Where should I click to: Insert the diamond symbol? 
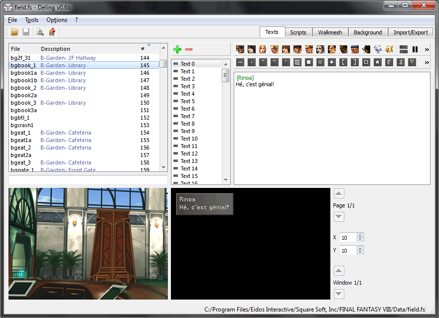[x=332, y=62]
